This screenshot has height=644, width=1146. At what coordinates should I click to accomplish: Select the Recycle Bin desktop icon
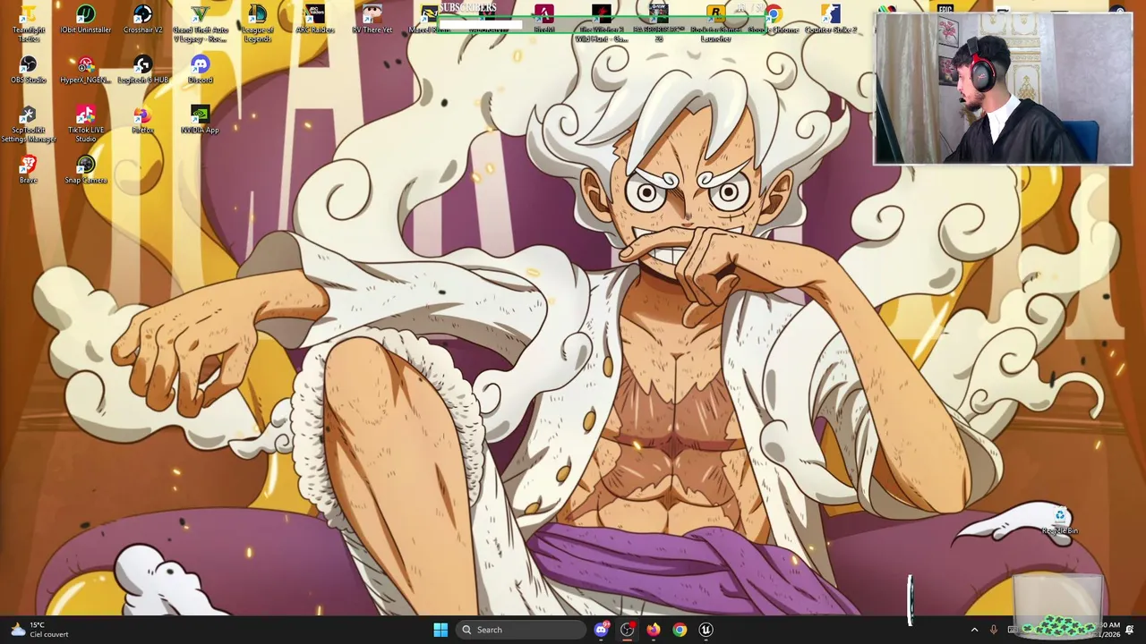click(1060, 521)
